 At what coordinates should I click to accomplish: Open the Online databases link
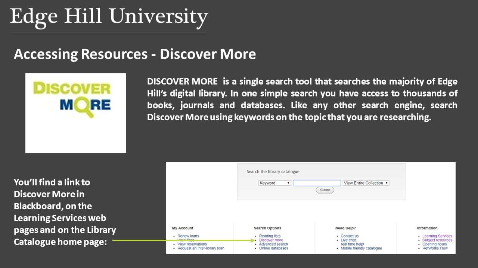tap(273, 248)
